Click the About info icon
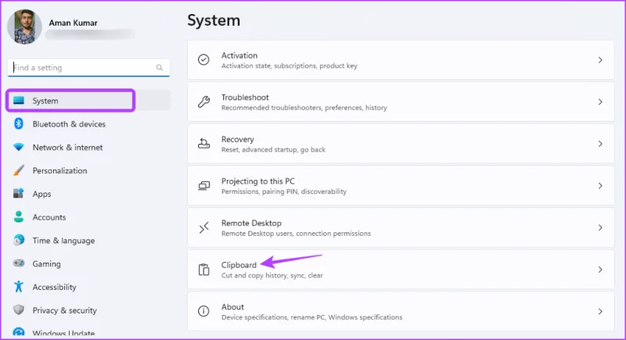Screen dimensions: 626x340 tap(203, 311)
